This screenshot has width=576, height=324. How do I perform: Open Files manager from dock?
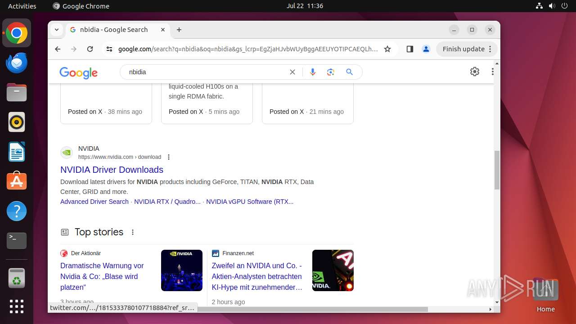click(x=17, y=92)
